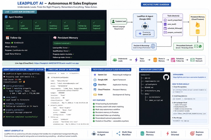Click check mark for AI lead scoring & prioritization
Image resolution: width=211 pixels, height=140 pixels.
coord(94,104)
